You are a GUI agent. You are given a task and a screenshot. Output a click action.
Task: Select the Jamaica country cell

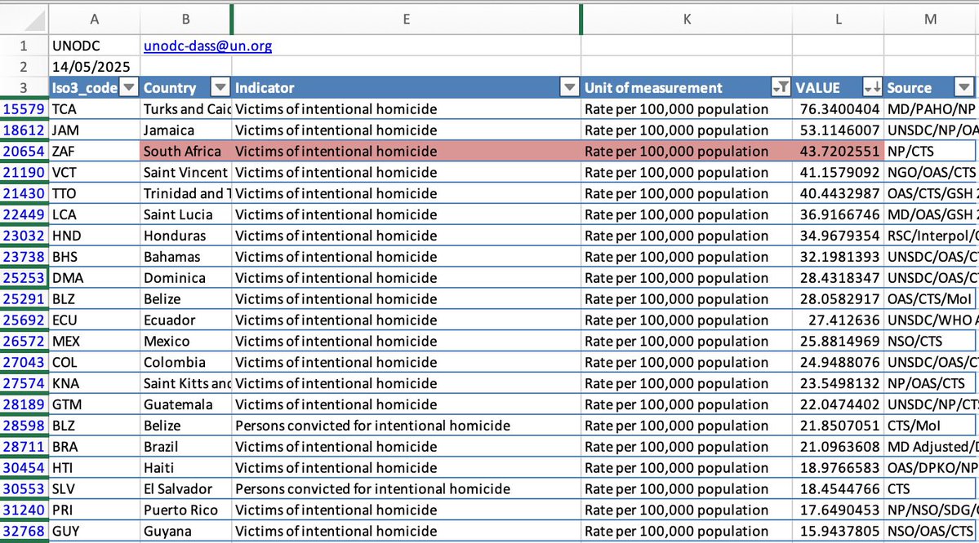pyautogui.click(x=185, y=130)
